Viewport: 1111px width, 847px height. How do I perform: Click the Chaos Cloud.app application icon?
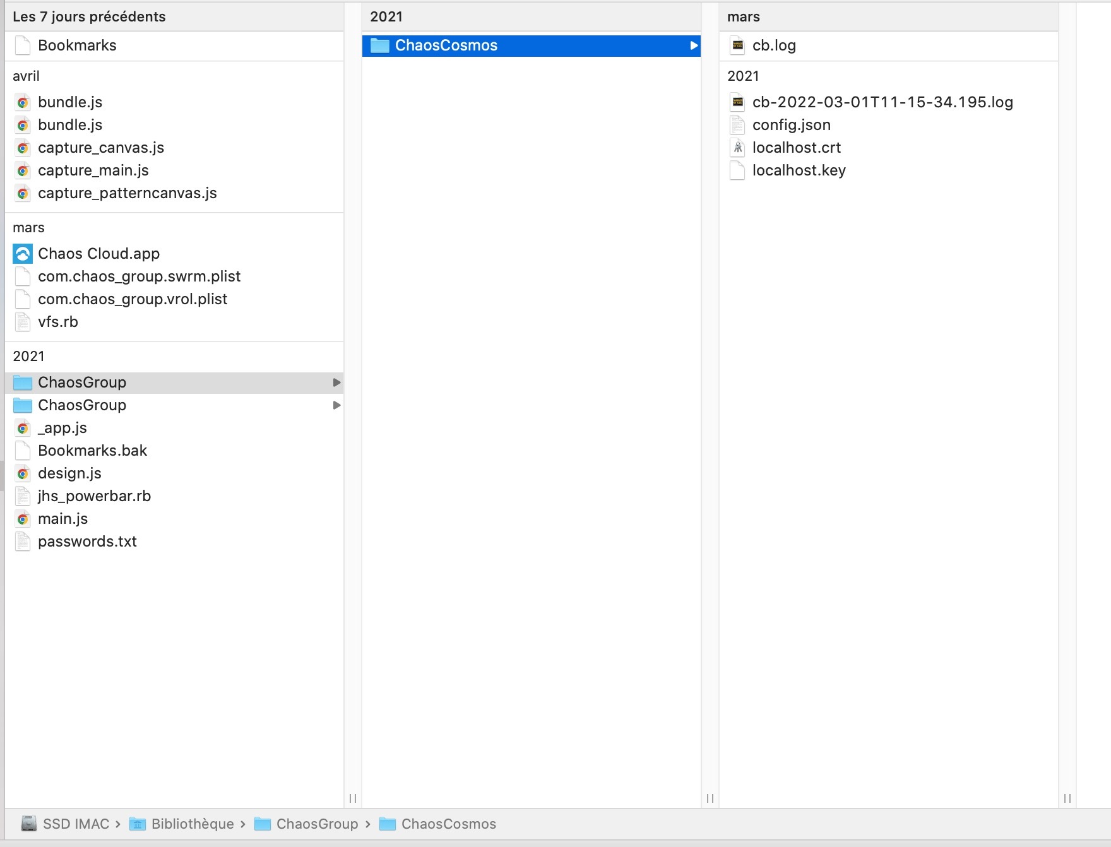pyautogui.click(x=23, y=254)
